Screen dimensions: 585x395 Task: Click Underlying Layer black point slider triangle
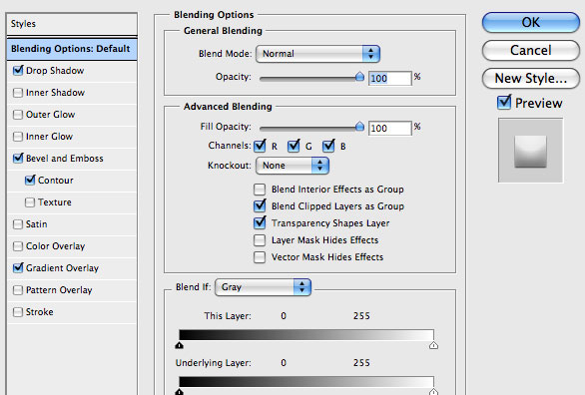coord(180,392)
